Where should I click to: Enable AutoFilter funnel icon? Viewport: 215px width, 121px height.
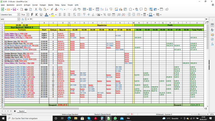click(111, 9)
